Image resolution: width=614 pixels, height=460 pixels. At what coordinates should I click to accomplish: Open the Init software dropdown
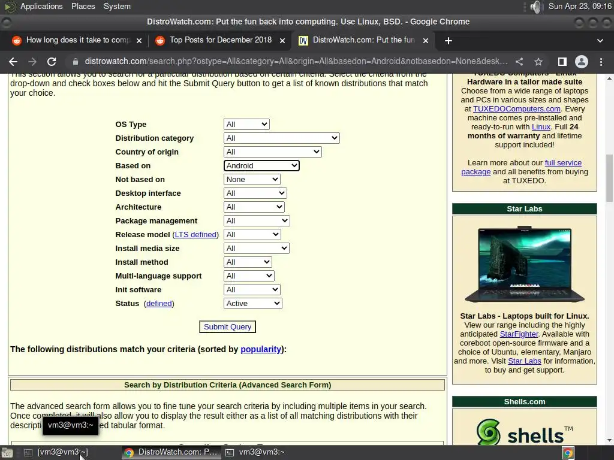pos(252,290)
